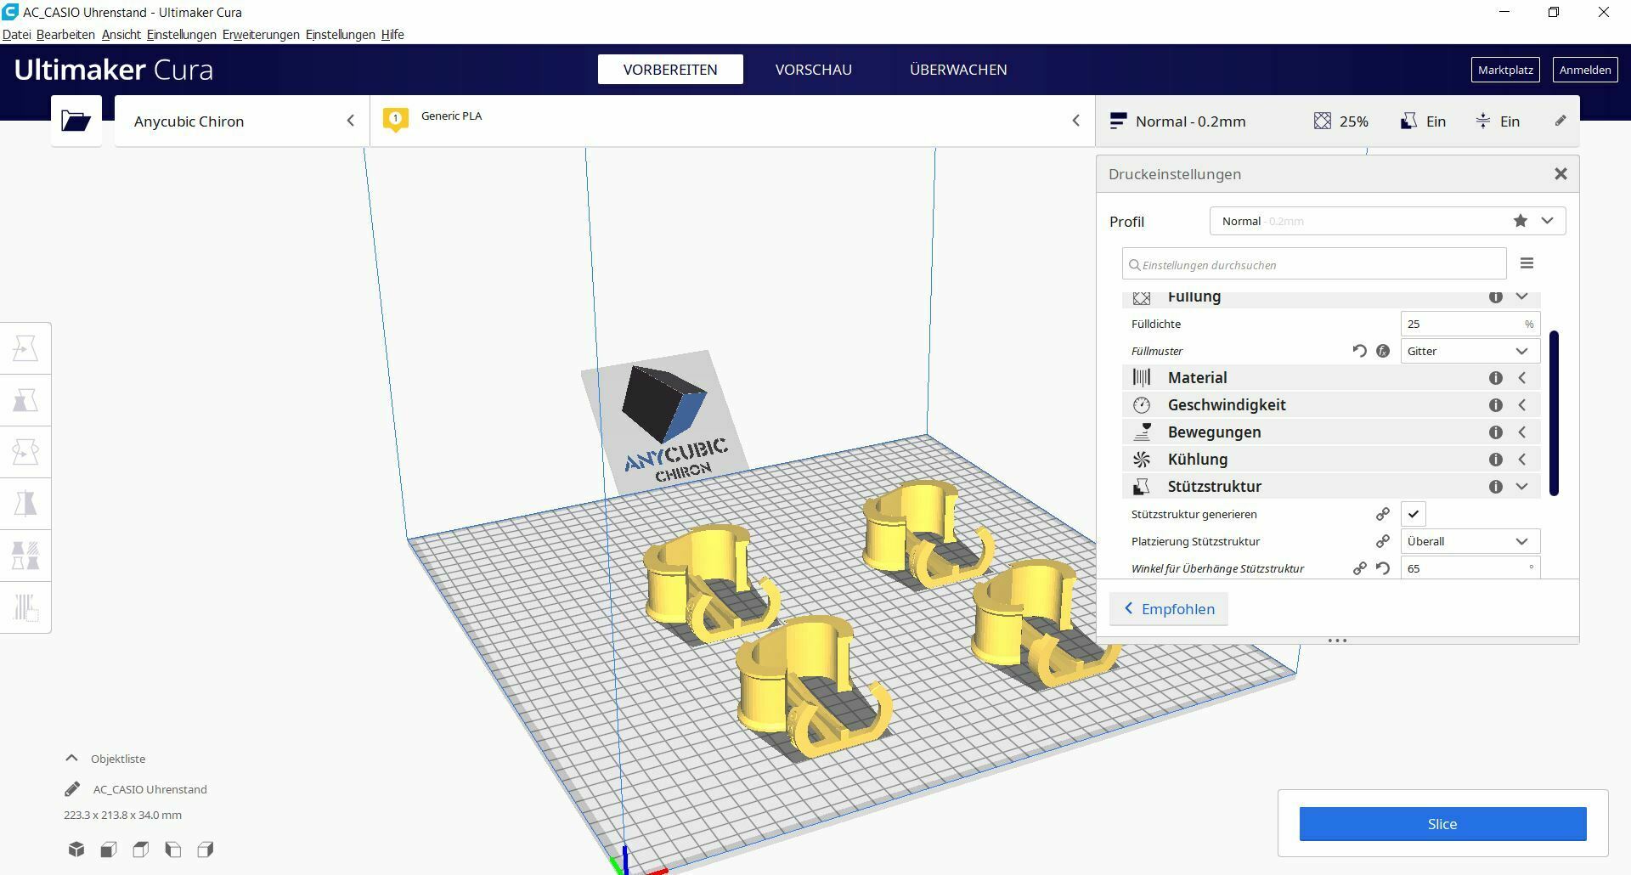Switch to the 3D view cube icon
Viewport: 1631px width, 875px height.
76,850
